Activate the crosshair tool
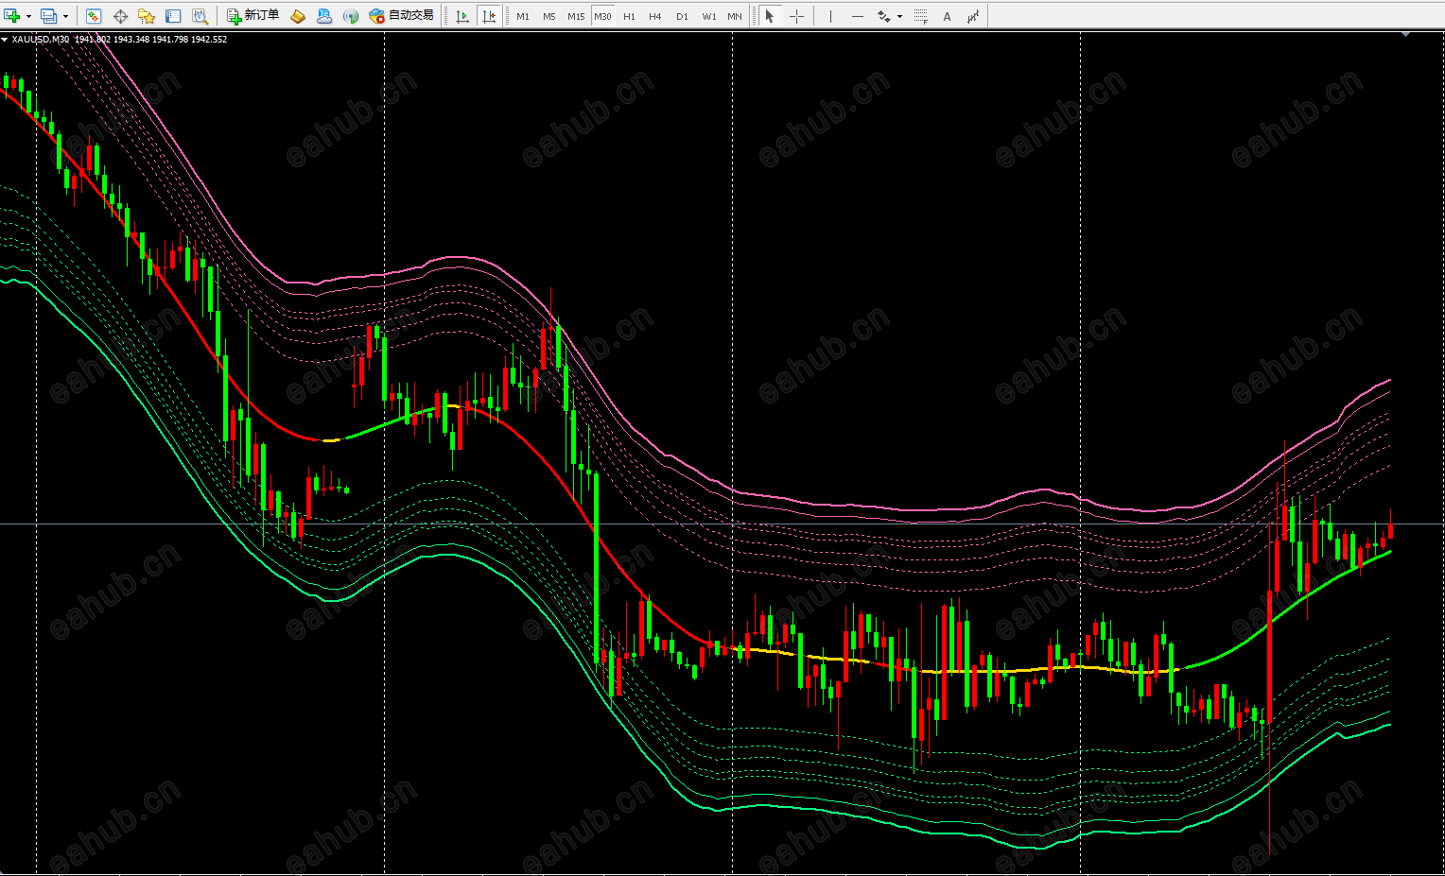 [796, 16]
